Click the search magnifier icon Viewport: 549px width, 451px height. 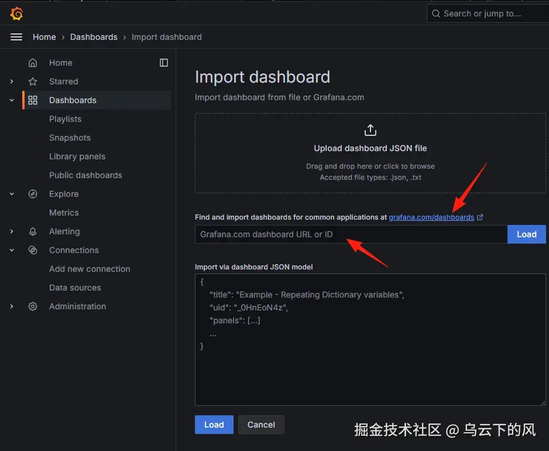(435, 13)
